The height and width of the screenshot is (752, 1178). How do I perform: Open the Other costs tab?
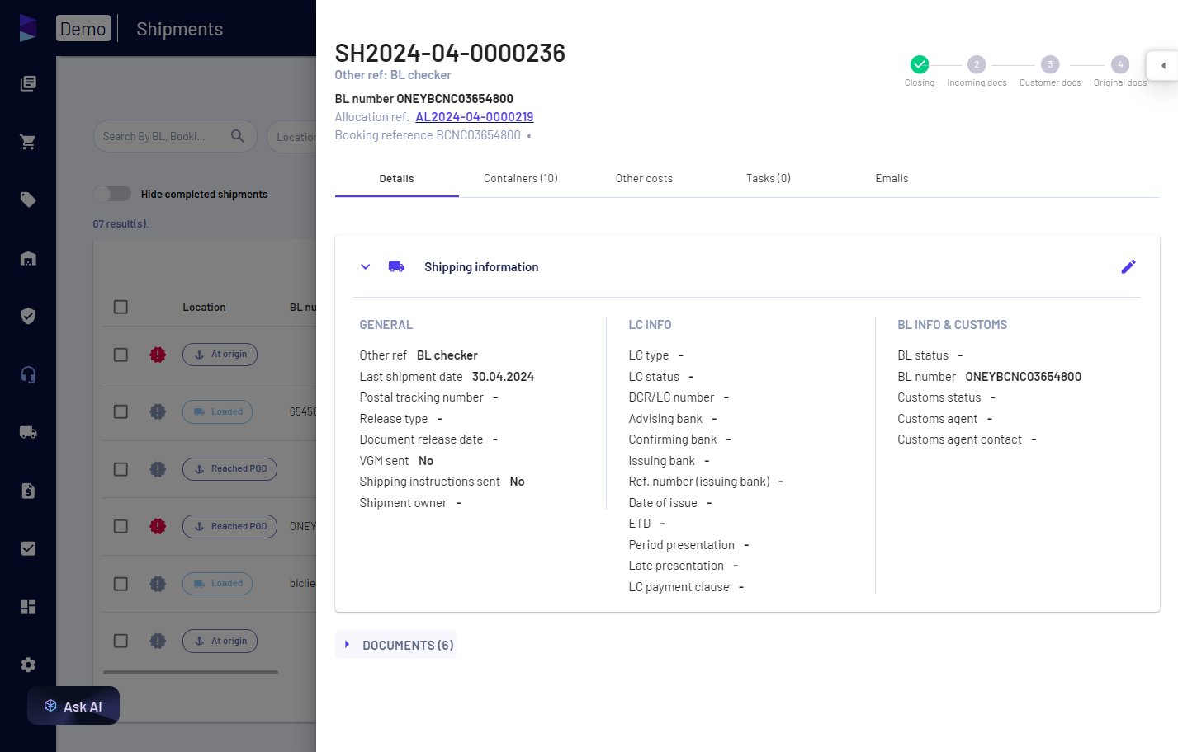[x=644, y=178]
